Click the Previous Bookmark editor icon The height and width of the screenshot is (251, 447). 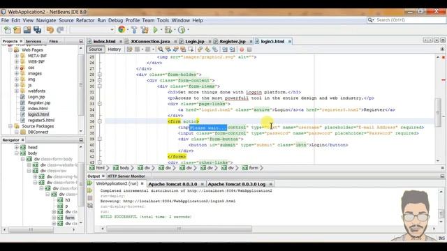pyautogui.click(x=200, y=50)
